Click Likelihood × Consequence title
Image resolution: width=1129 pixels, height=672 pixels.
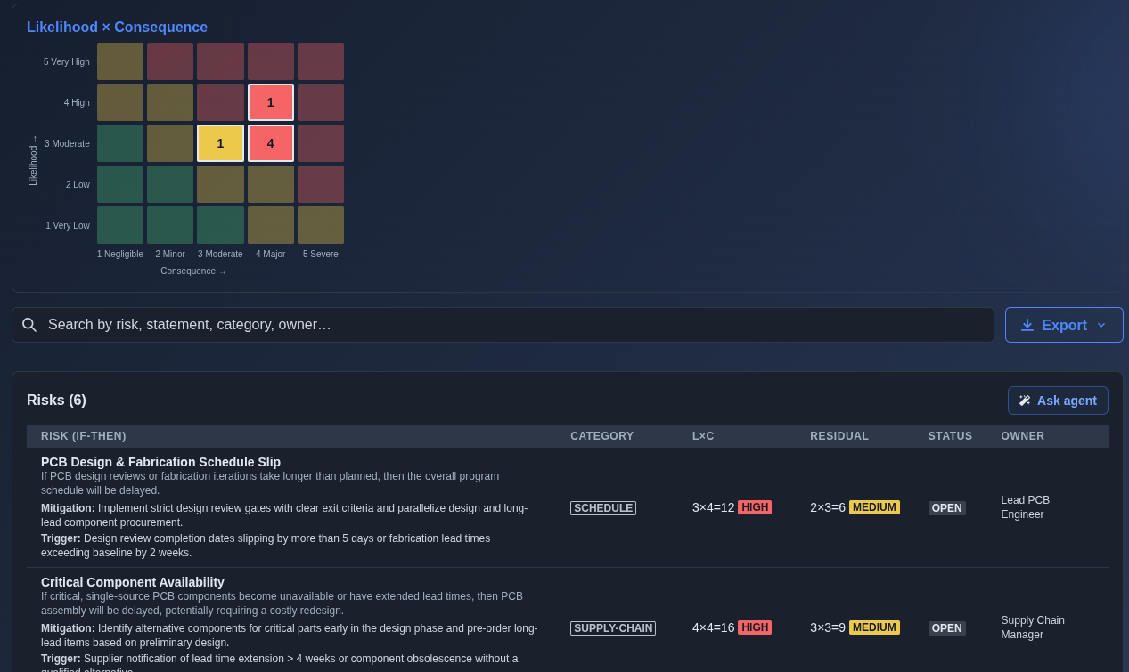(117, 28)
